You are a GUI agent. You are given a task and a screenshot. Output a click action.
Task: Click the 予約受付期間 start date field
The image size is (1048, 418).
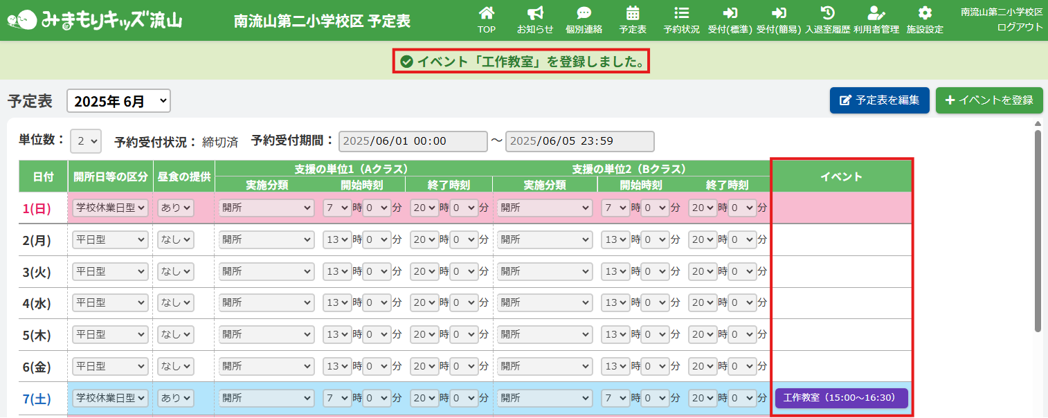coord(413,141)
